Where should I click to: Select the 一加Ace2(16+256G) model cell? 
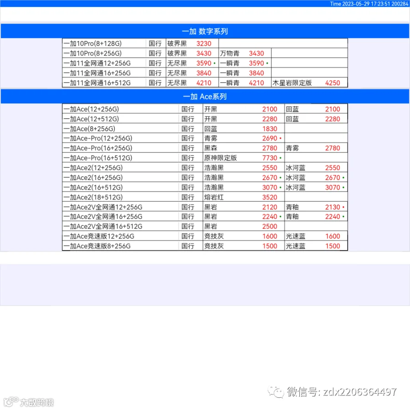121,178
